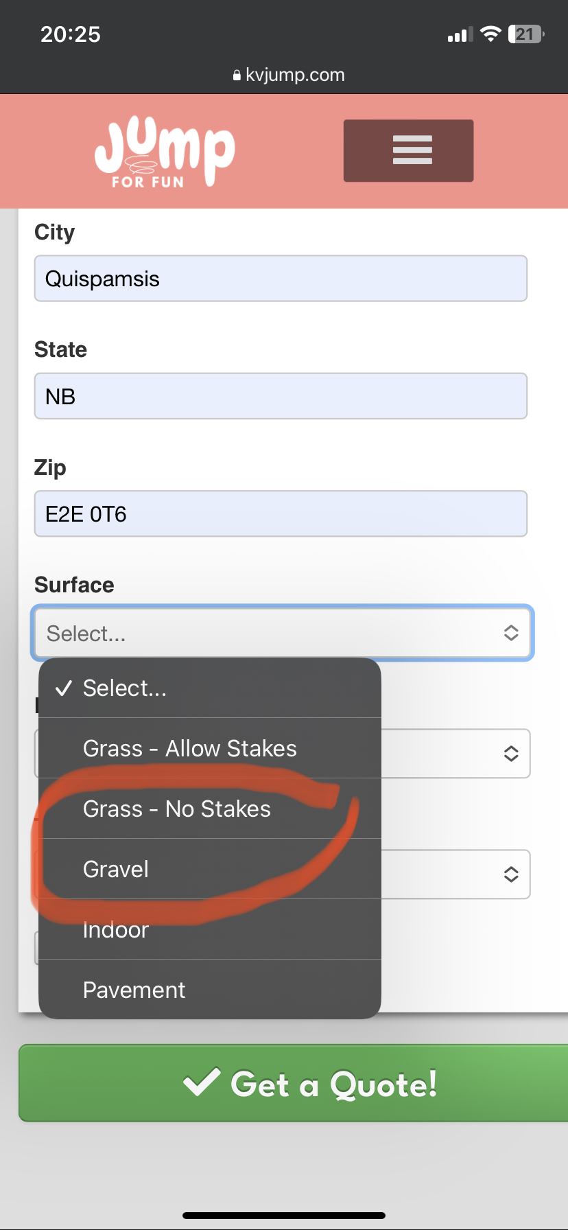Tap the Wi-Fi status icon
The height and width of the screenshot is (1230, 568).
click(x=490, y=34)
